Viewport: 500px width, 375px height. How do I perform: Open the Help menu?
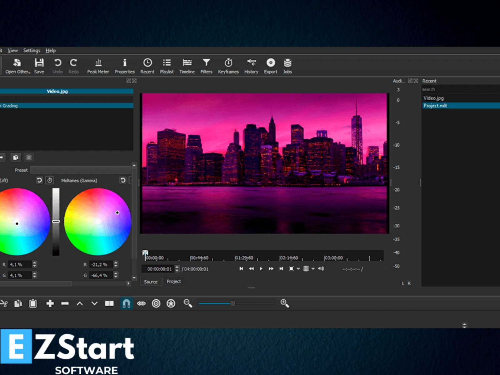[51, 51]
